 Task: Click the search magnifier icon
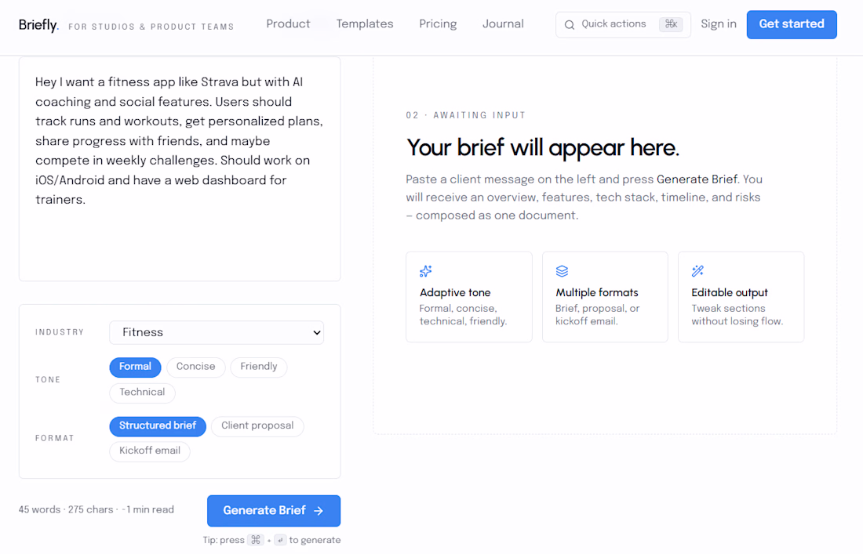coord(570,25)
